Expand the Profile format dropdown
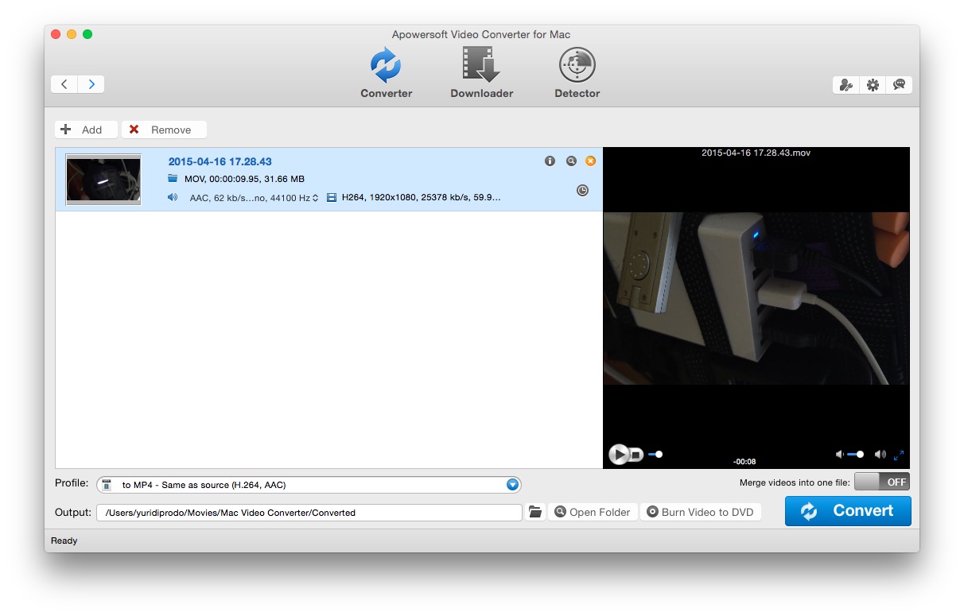This screenshot has width=964, height=616. 512,485
